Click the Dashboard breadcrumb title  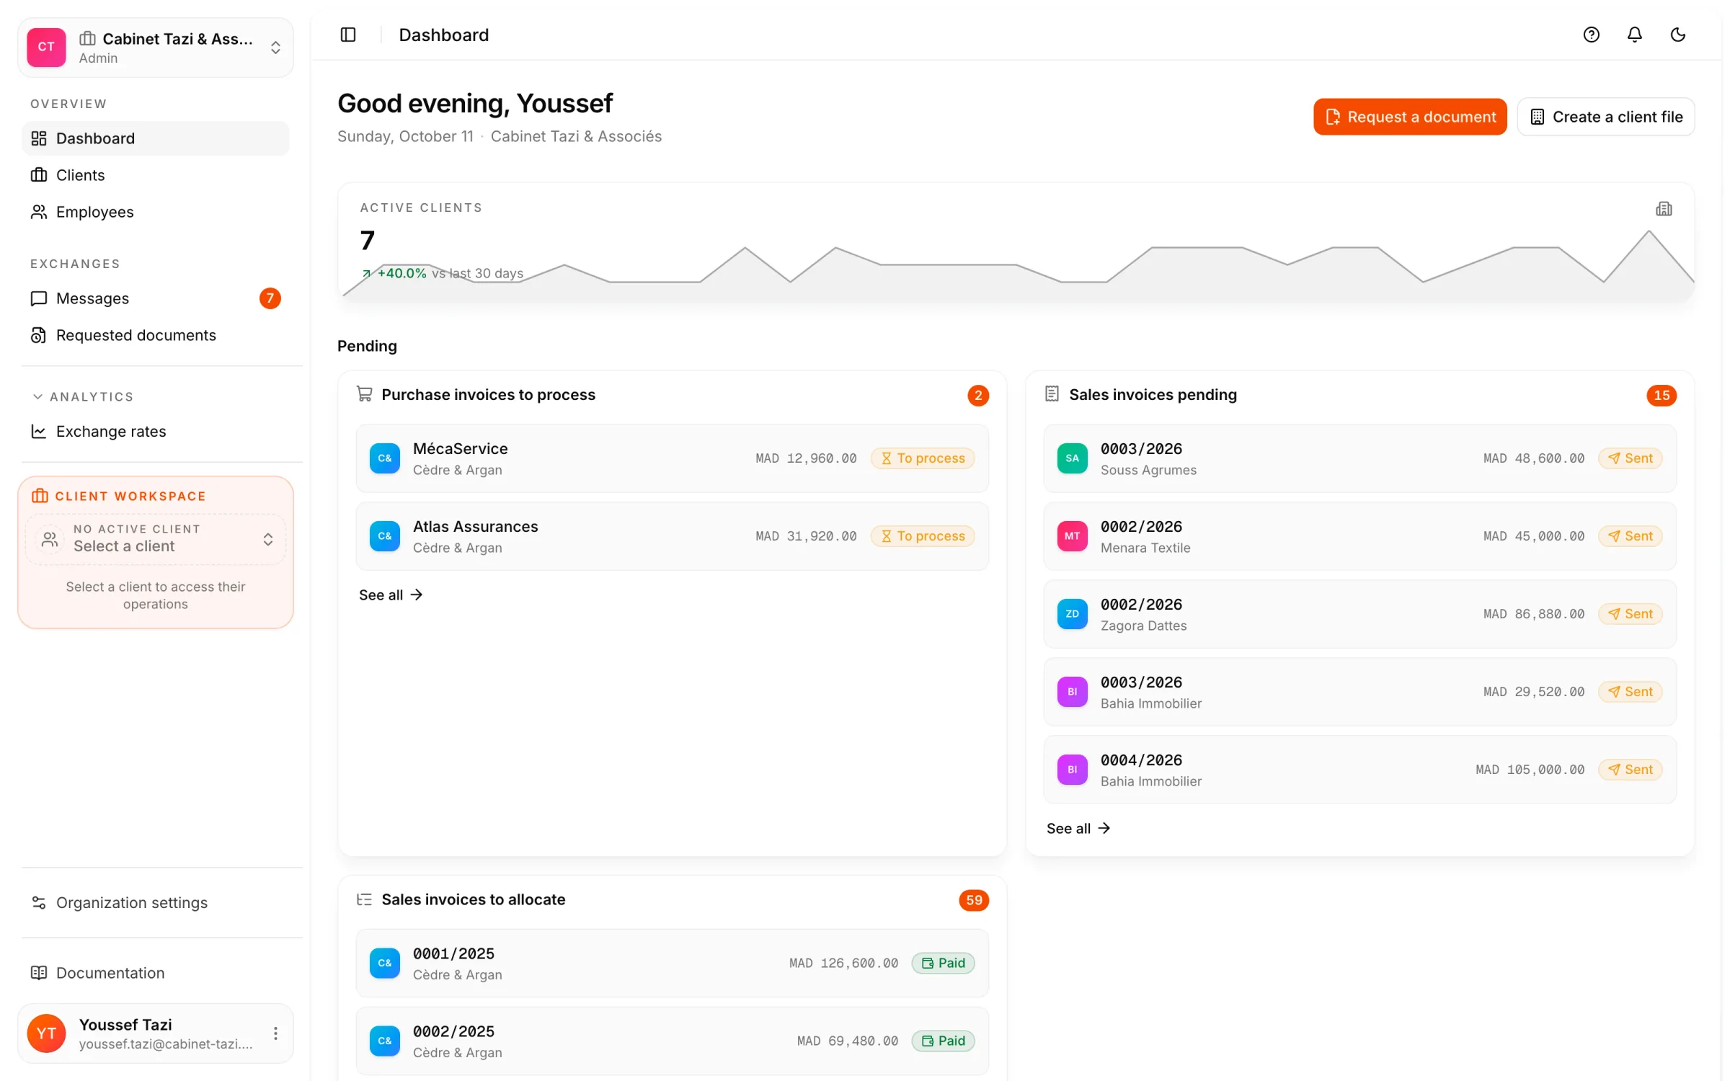pyautogui.click(x=444, y=35)
